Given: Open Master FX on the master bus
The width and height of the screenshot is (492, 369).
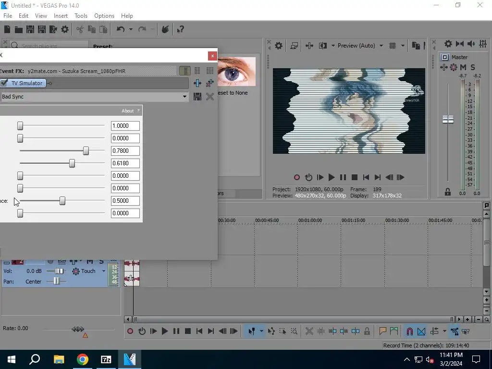Looking at the screenshot, I should (443, 67).
